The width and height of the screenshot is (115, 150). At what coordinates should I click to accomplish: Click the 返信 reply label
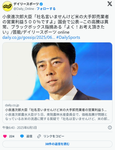click(x=29, y=136)
